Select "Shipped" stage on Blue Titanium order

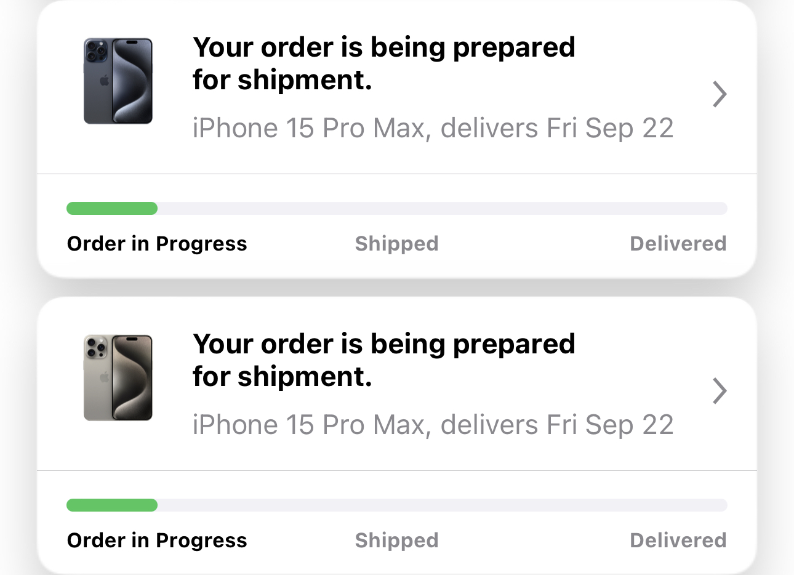click(396, 244)
